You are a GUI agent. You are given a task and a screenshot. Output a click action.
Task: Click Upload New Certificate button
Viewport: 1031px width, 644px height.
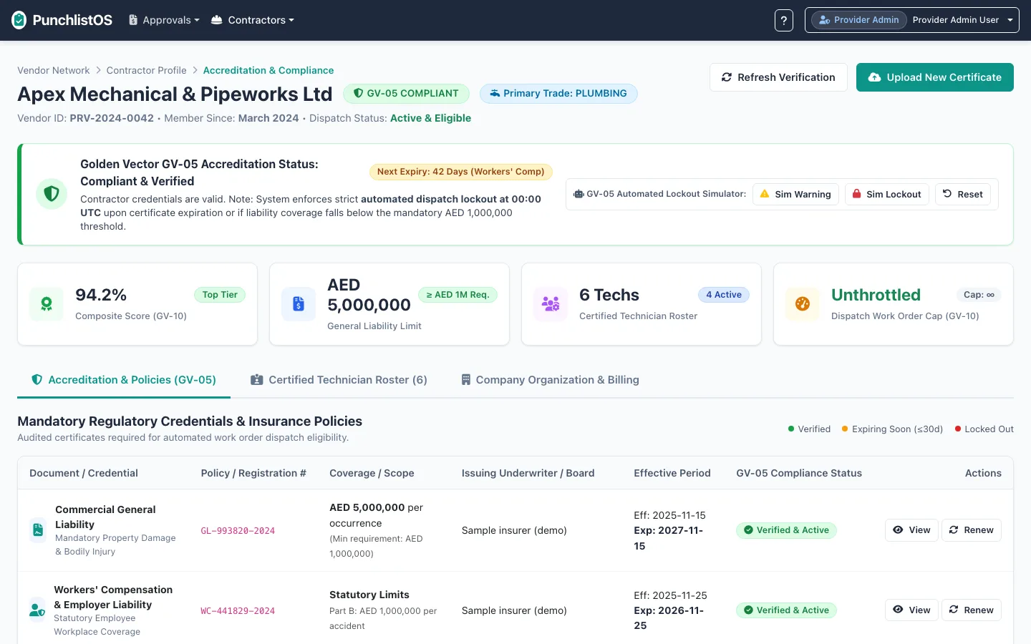click(x=935, y=77)
